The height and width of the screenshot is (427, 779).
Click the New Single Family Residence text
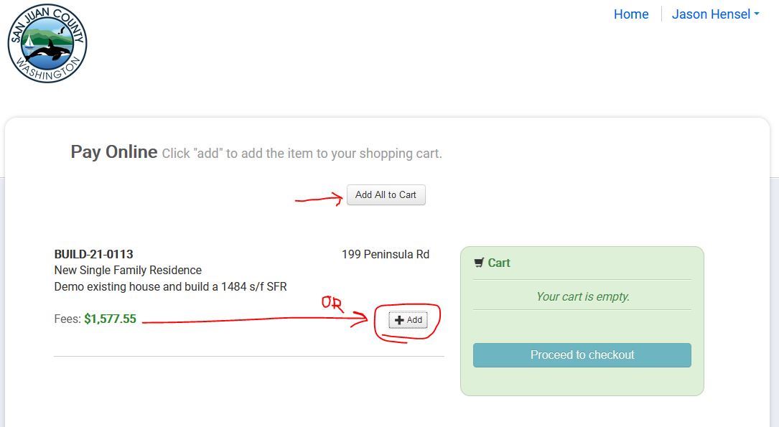click(x=128, y=271)
